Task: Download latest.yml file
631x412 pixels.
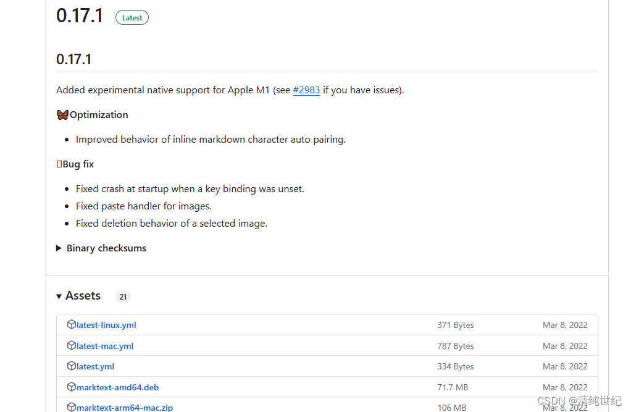Action: coord(95,366)
